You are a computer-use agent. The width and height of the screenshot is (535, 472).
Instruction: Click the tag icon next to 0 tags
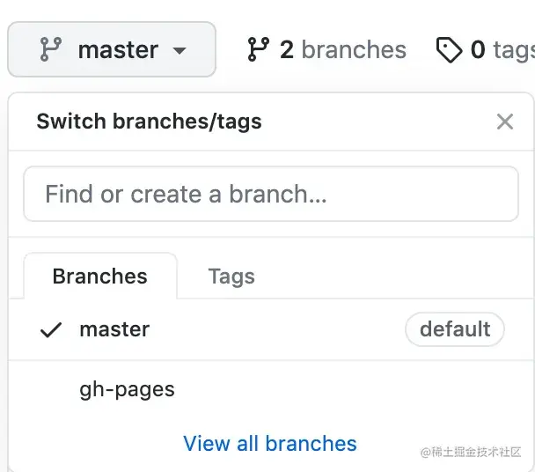(x=449, y=50)
